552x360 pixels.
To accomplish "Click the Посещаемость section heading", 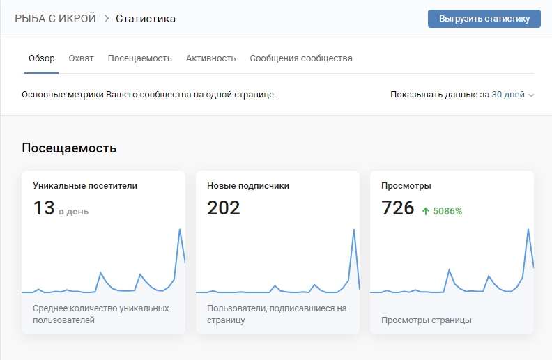I will pyautogui.click(x=69, y=148).
